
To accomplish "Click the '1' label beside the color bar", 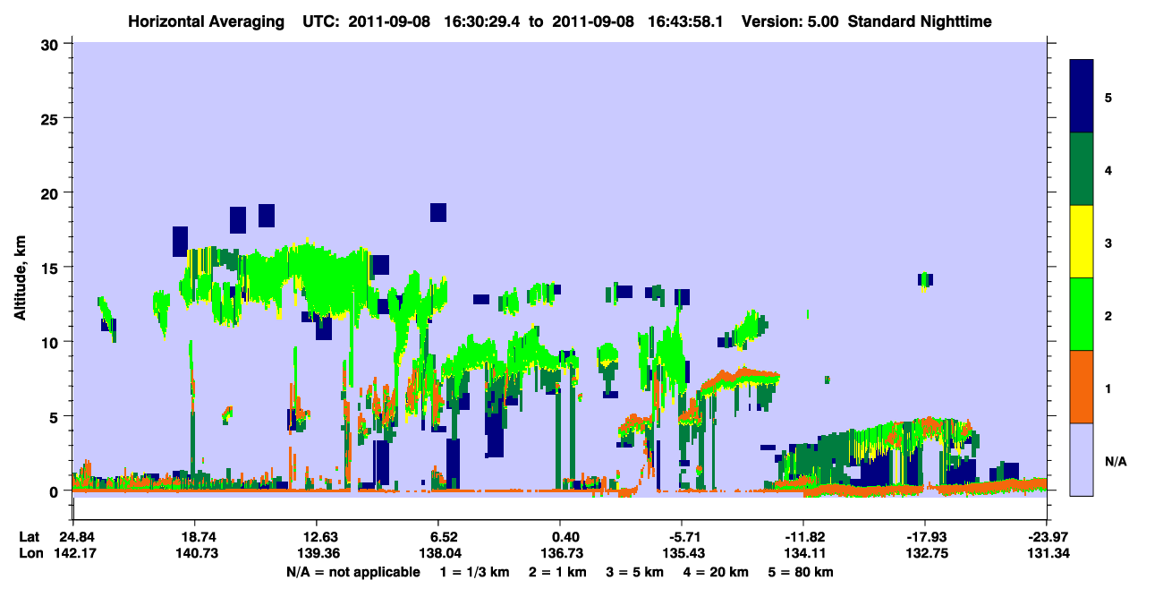I will pos(1108,388).
